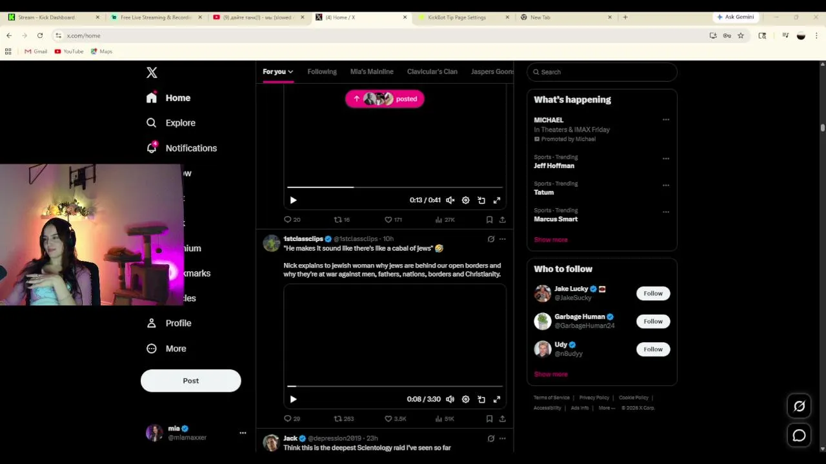This screenshot has height=464, width=826.
Task: Like the post with 171 likes
Action: click(394, 220)
